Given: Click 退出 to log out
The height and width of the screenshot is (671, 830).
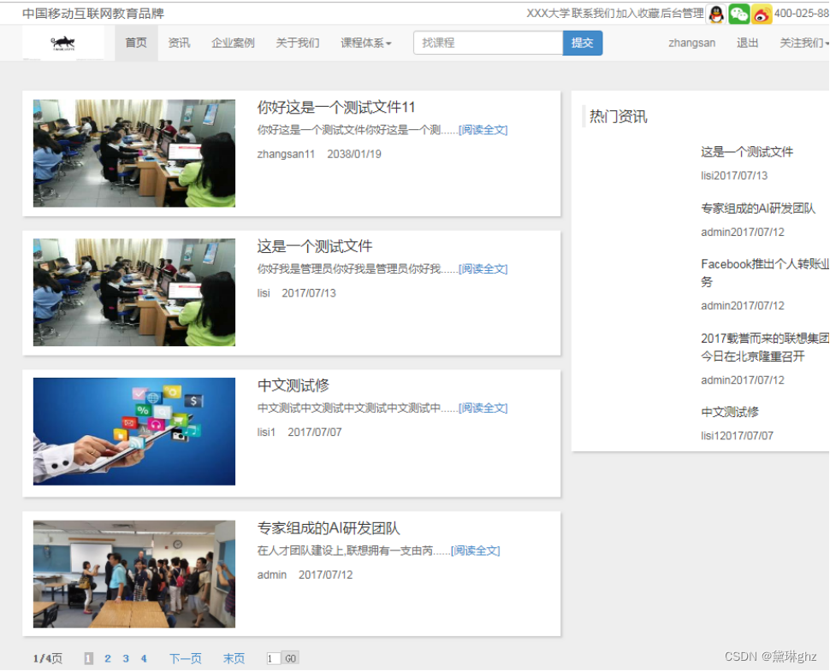Looking at the screenshot, I should click(747, 42).
